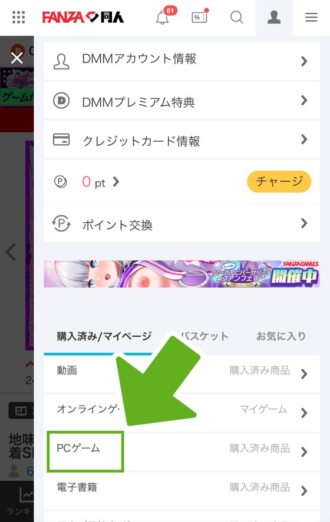This screenshot has height=522, width=330.
Task: Open 動画 purchased items
Action: 182,374
